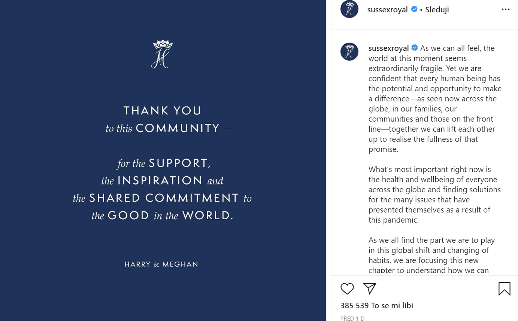Screen dimensions: 518x321
Task: Click the verified badge in the caption
Action: [415, 48]
